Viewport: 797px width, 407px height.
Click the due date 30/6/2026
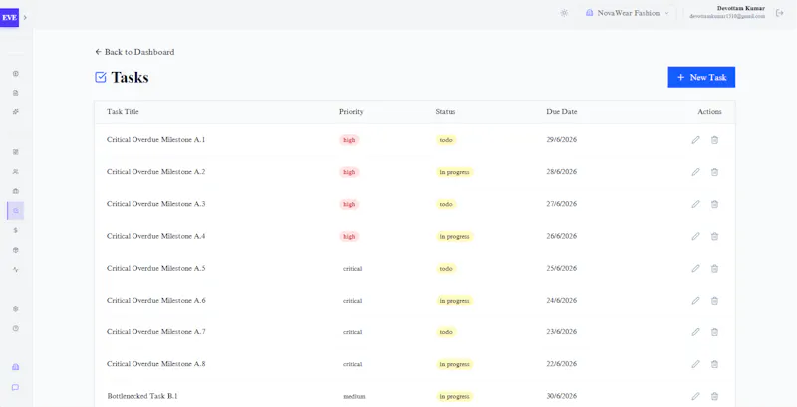pos(562,396)
